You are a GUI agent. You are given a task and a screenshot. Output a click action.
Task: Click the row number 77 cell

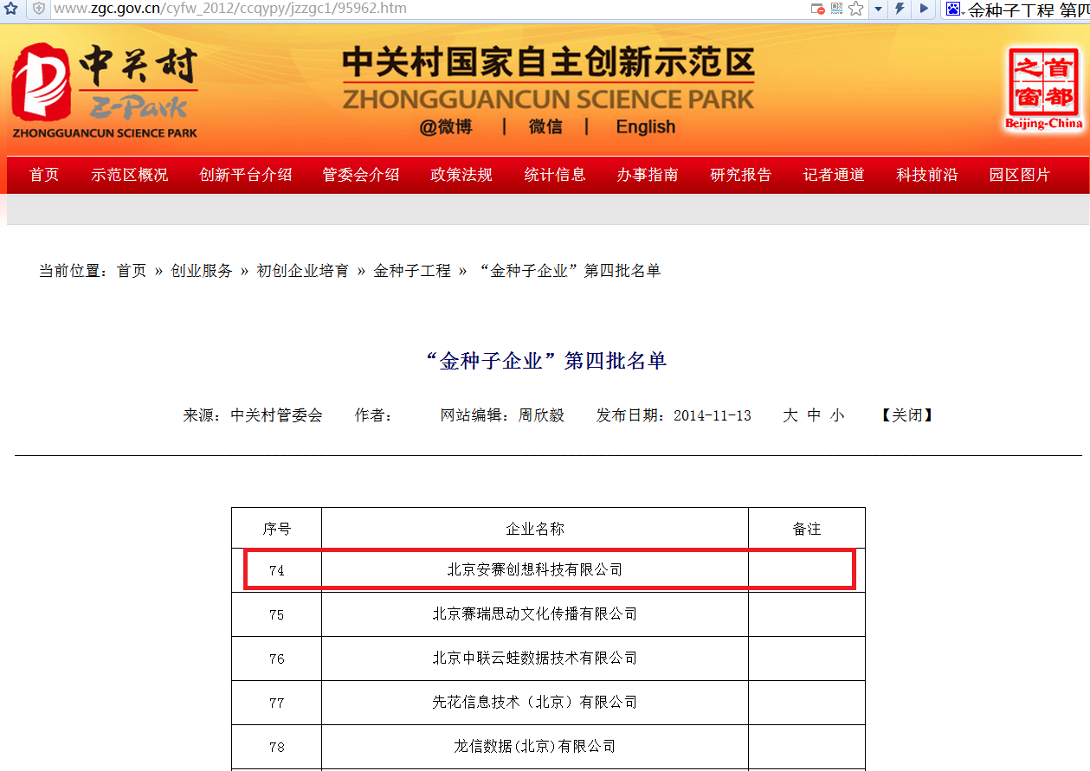(x=277, y=703)
